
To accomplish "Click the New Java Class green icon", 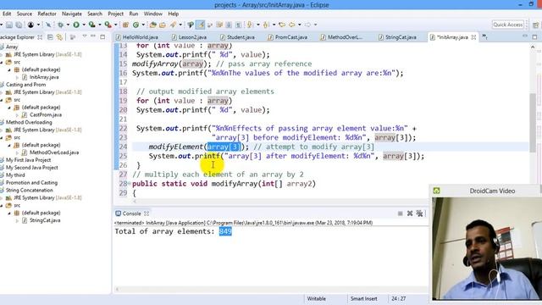I will tap(135, 25).
